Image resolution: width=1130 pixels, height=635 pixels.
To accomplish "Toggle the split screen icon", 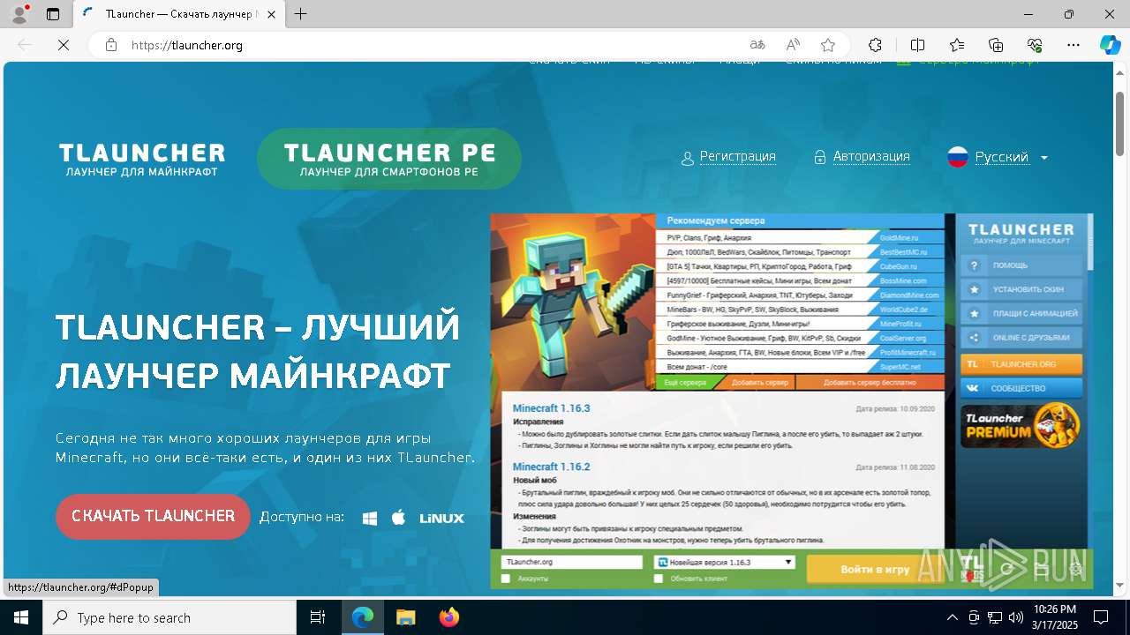I will point(917,45).
